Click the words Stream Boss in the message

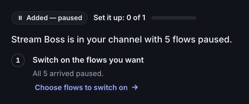click(38, 39)
